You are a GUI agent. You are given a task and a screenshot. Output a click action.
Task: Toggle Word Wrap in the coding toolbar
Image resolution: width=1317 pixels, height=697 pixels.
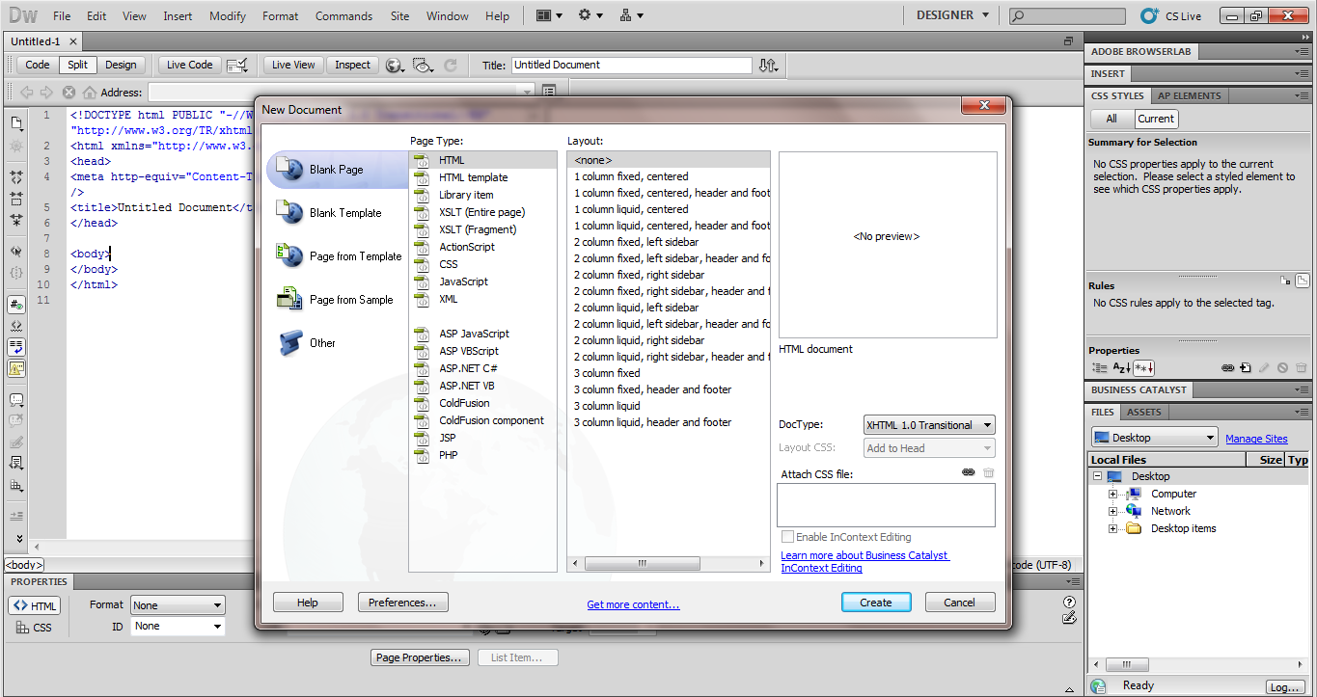coord(16,347)
